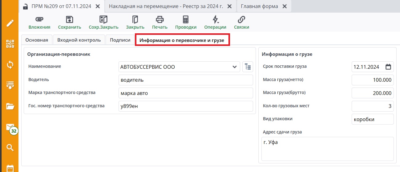Click the Закрыть toolbar button
The width and height of the screenshot is (400, 172).
pyautogui.click(x=135, y=22)
